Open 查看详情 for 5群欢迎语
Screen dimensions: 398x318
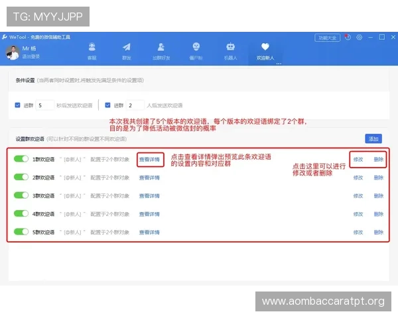149,233
